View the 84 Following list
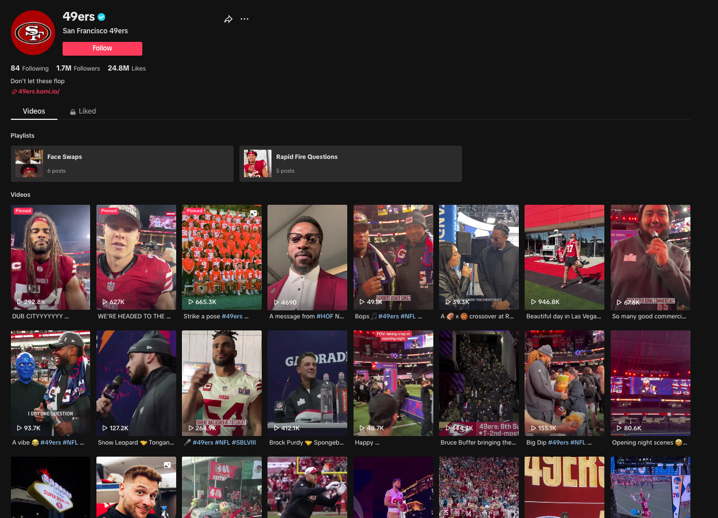 30,68
